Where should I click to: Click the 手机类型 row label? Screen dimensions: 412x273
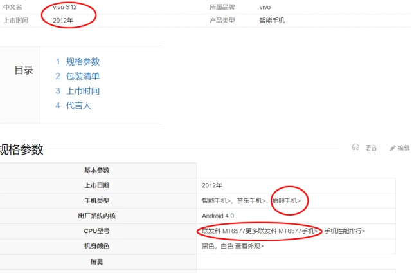coord(96,201)
